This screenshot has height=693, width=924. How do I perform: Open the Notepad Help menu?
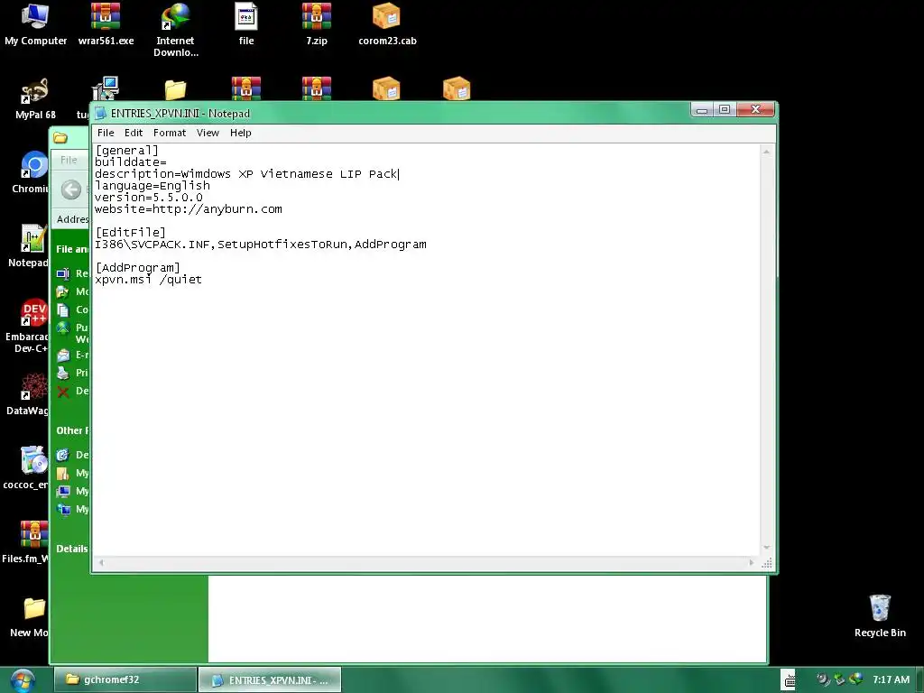click(x=240, y=133)
